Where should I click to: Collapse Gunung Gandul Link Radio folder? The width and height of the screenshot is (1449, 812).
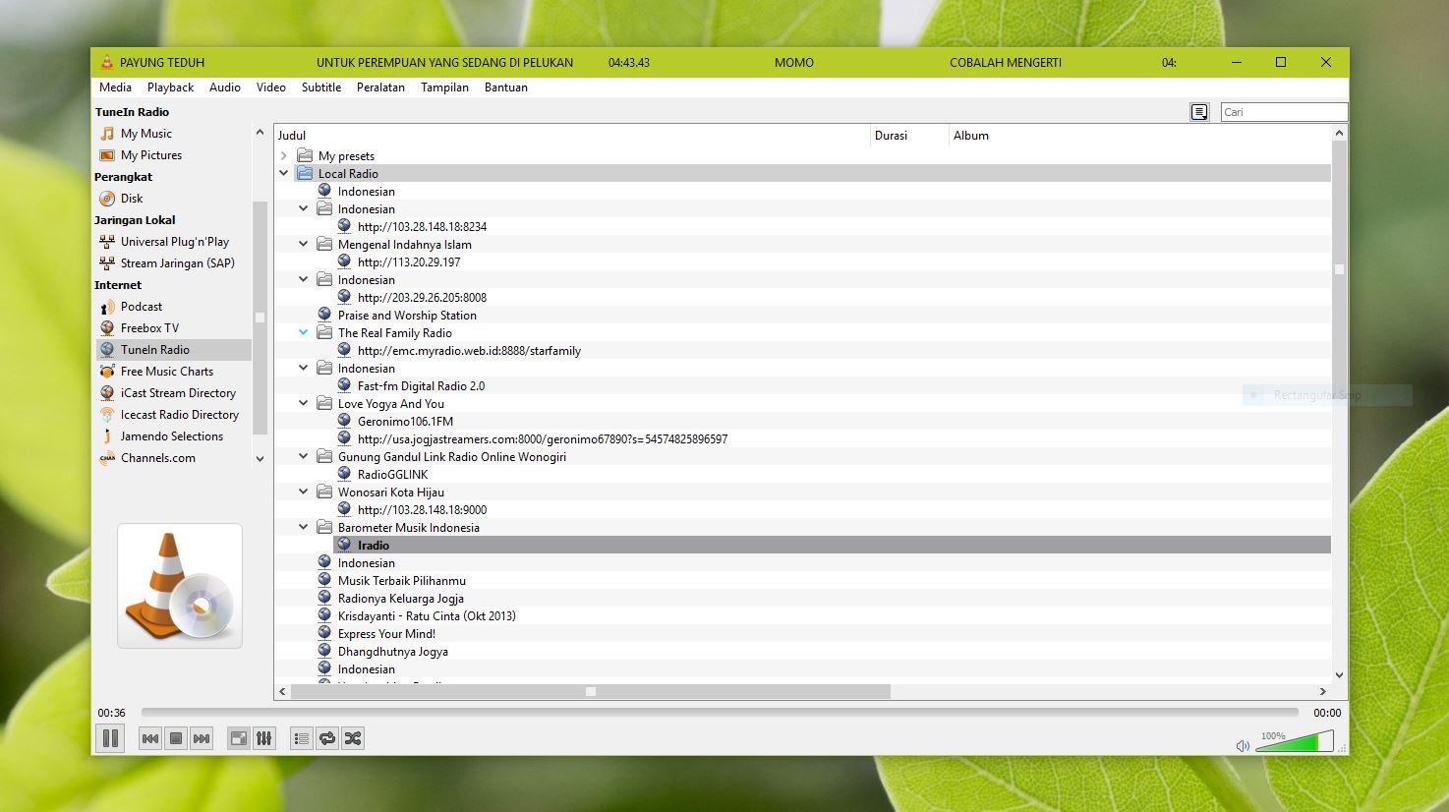click(x=303, y=456)
